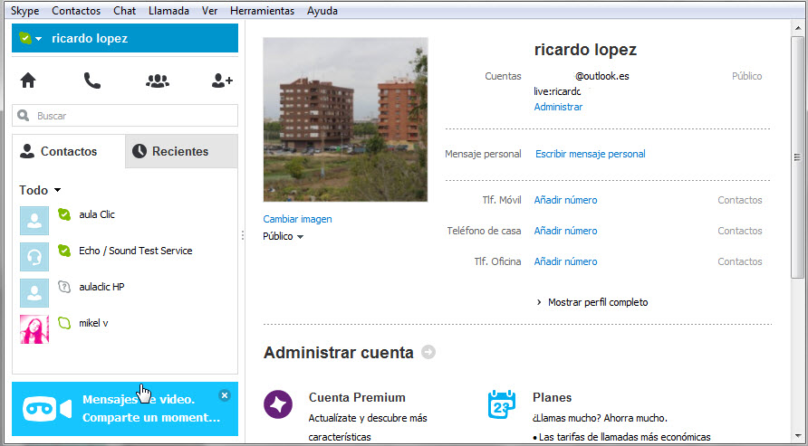This screenshot has height=446, width=808.
Task: Open the Llamada menu
Action: pos(168,10)
